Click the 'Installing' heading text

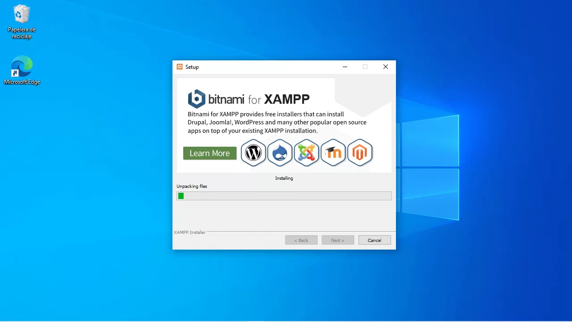coord(284,178)
